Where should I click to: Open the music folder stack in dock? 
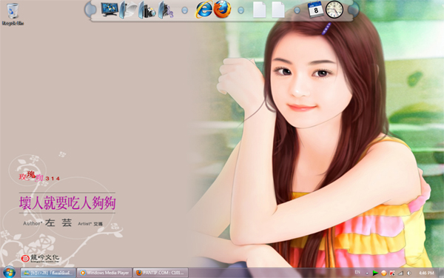166,10
